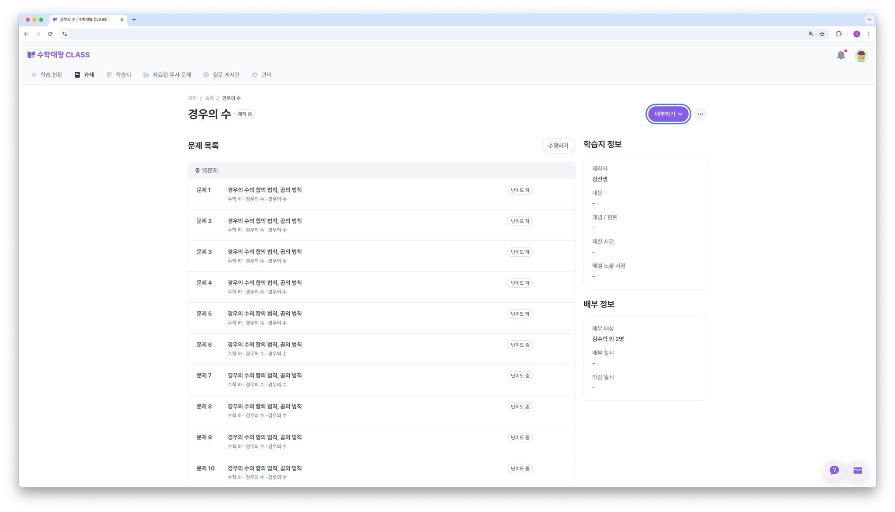Open 문제 2 row
The image size is (895, 512).
coord(382,225)
